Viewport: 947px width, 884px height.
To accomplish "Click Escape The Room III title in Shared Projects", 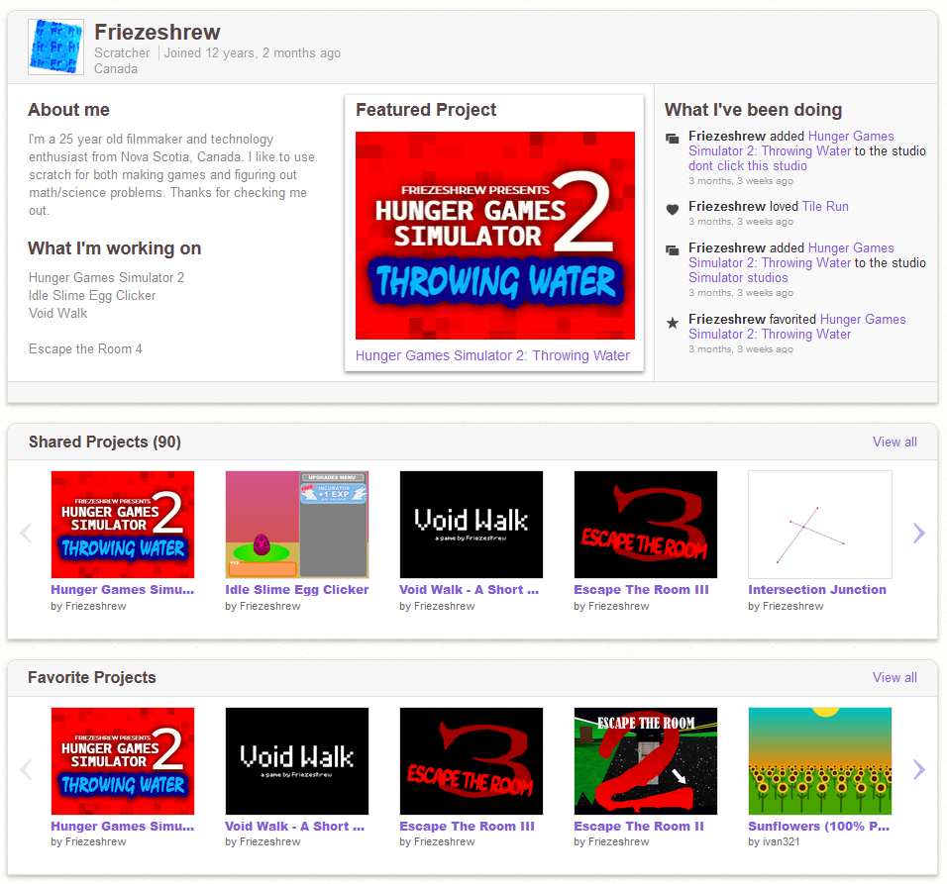I will coord(641,590).
